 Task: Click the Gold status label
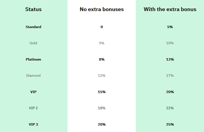(x=33, y=43)
